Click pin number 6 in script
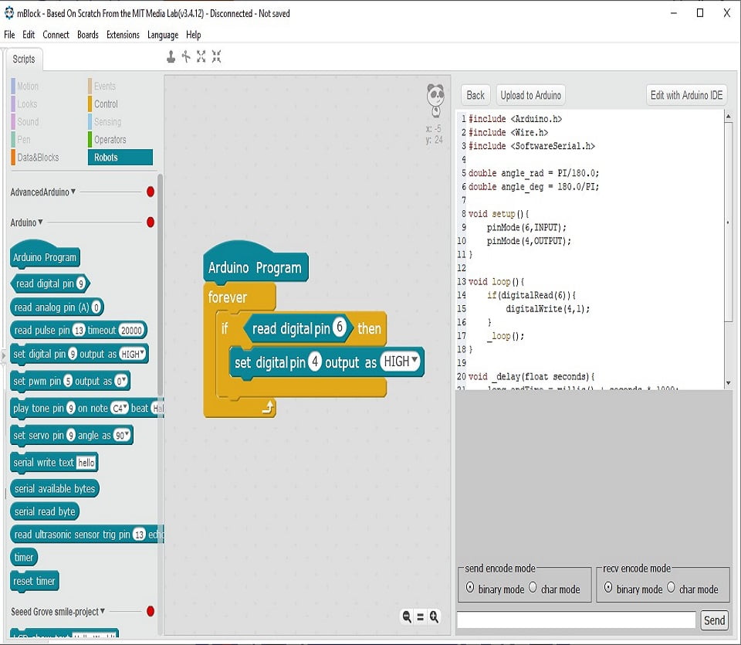Viewport: 741px width, 645px height. (x=340, y=327)
